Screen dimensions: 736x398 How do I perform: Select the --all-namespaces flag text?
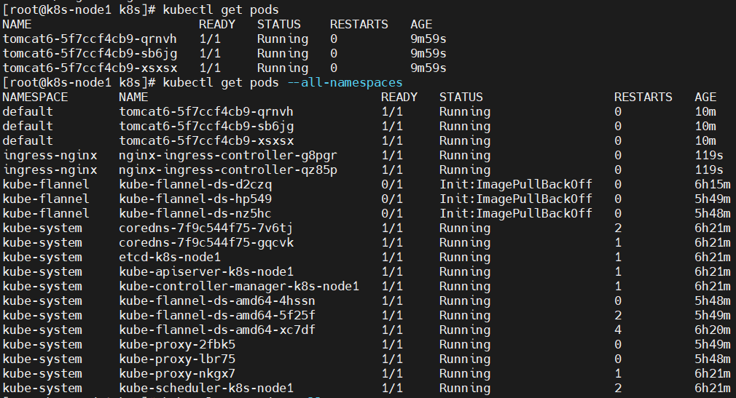pyautogui.click(x=345, y=82)
